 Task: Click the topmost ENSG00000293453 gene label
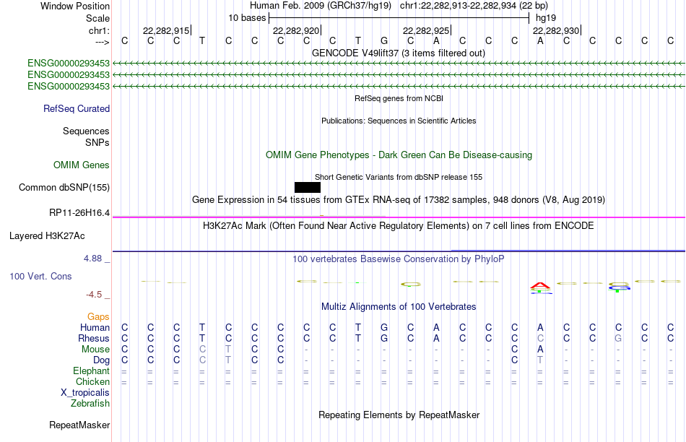point(69,64)
